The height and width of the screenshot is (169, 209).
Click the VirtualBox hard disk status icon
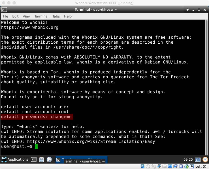[x=142, y=166]
